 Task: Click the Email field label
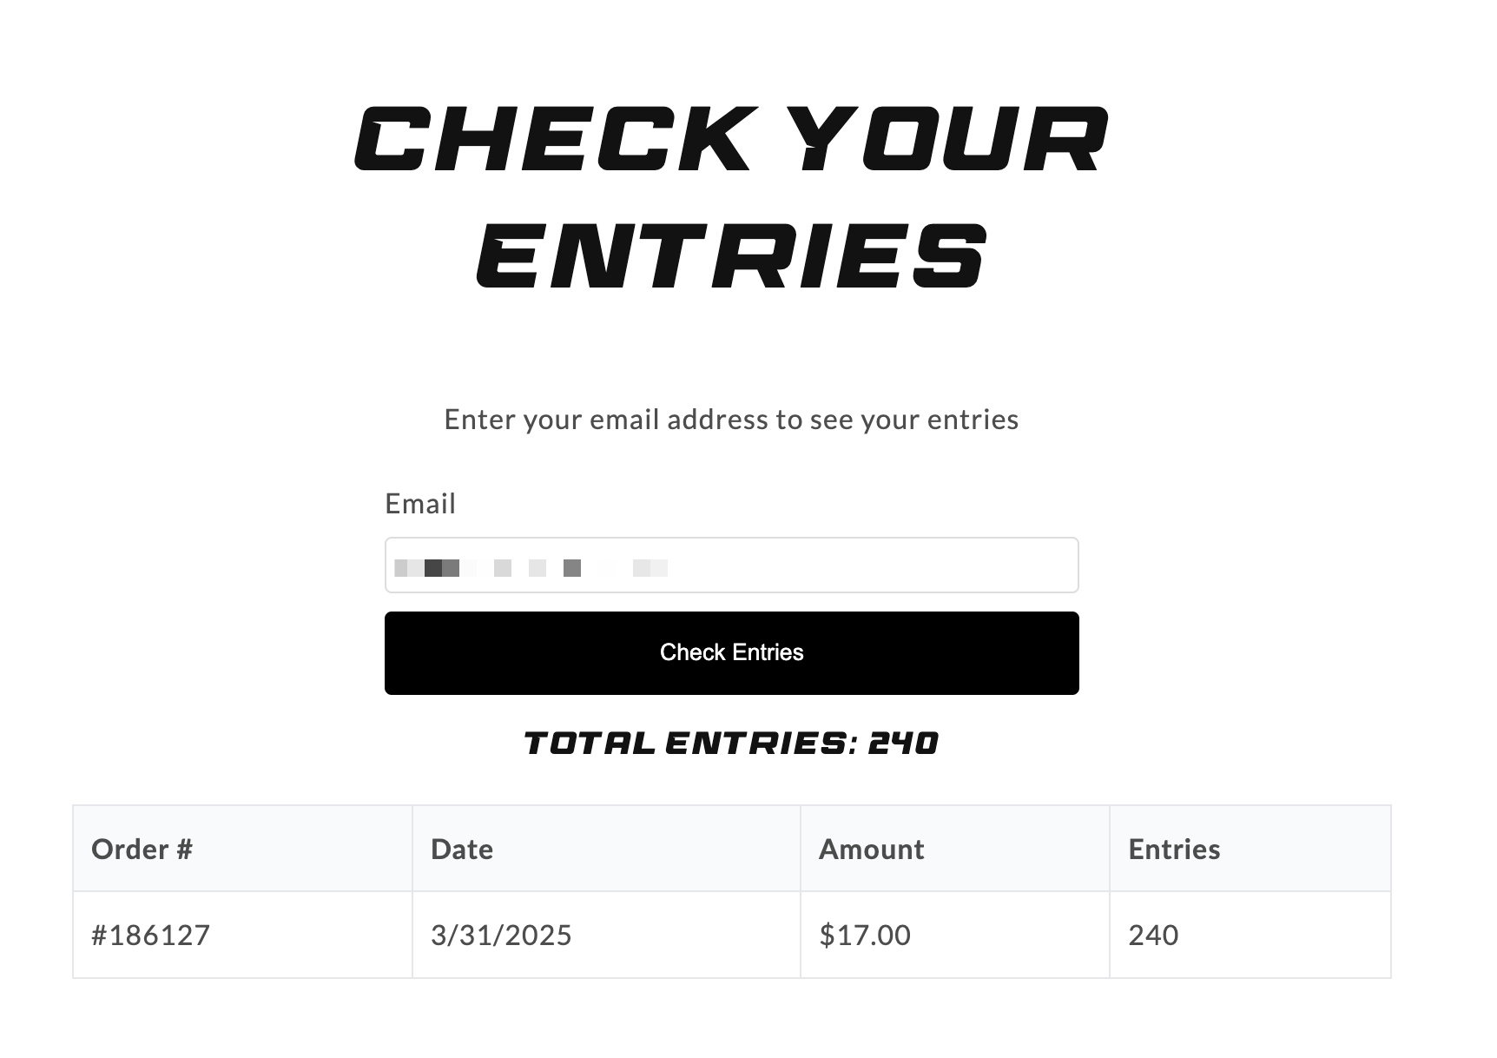point(420,504)
